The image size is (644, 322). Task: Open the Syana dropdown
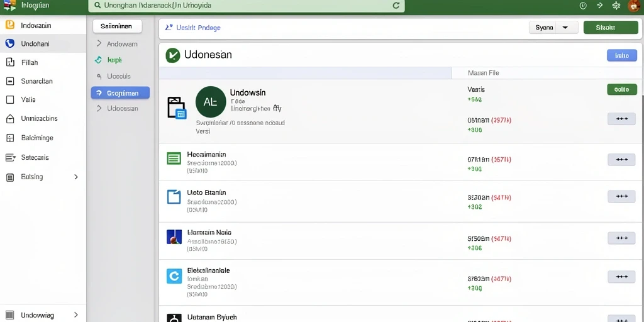[x=553, y=28]
